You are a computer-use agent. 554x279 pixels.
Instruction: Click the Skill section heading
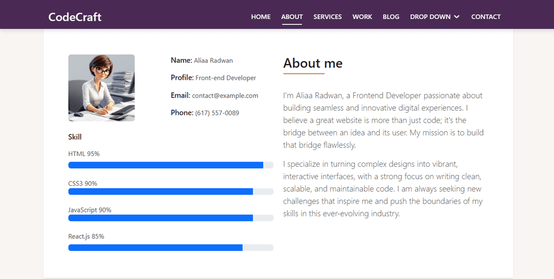[x=75, y=137]
